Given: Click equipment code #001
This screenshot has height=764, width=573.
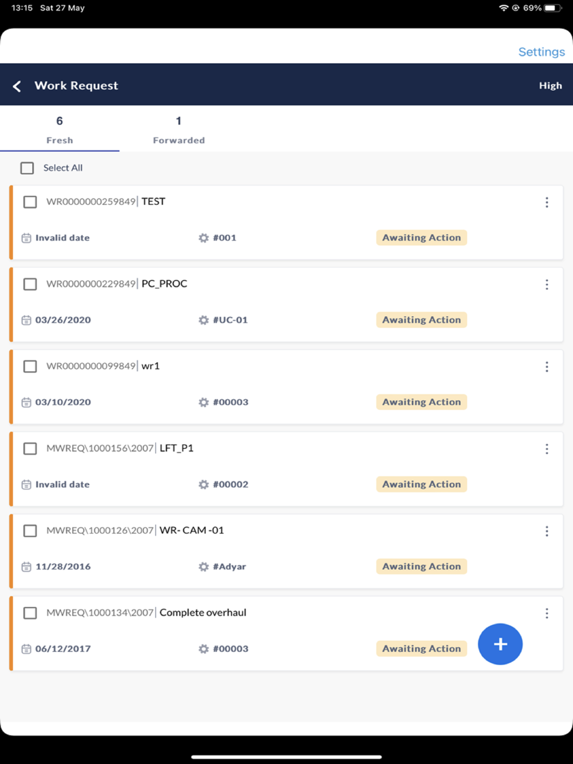Looking at the screenshot, I should 225,238.
